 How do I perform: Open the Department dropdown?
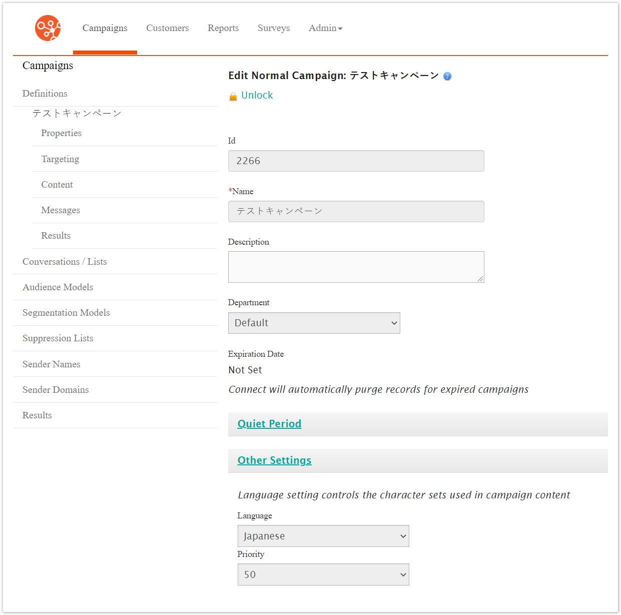(x=314, y=323)
